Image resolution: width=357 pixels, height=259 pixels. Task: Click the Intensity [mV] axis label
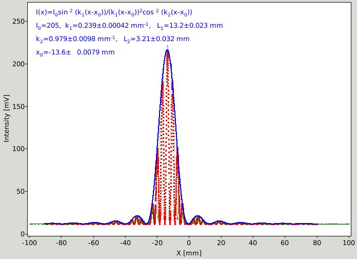pos(7,118)
